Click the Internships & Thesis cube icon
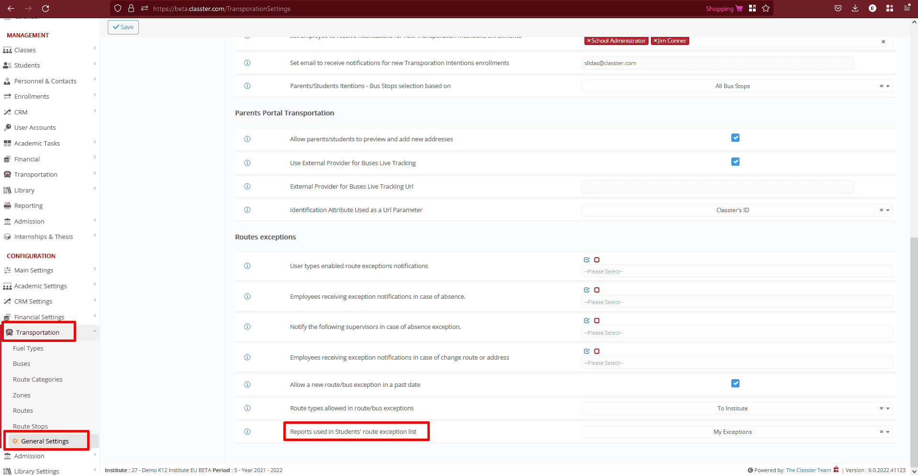The height and width of the screenshot is (475, 918). pos(7,237)
